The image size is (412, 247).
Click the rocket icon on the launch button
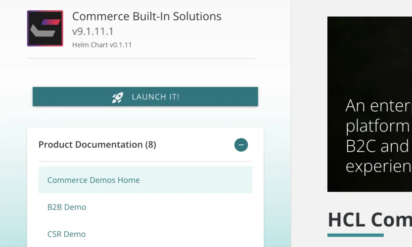click(x=118, y=97)
